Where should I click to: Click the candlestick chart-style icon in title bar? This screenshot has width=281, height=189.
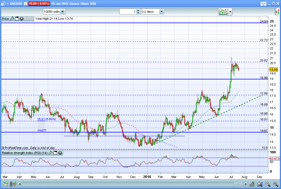tap(3, 4)
